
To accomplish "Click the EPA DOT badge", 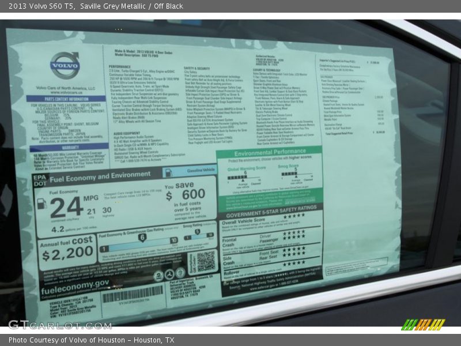I will [39, 180].
